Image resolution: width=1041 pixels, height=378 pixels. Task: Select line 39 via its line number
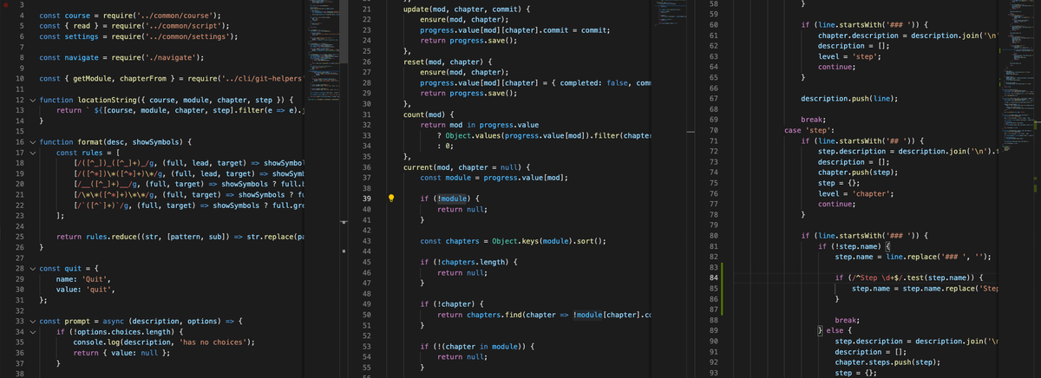point(366,199)
